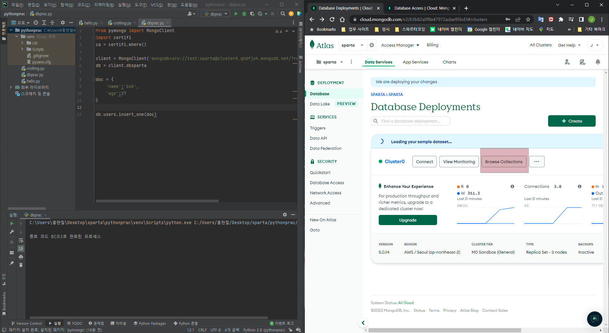Screen dimensions: 609x333
Task: Toggle the Chrome side panel
Action: tap(581, 19)
